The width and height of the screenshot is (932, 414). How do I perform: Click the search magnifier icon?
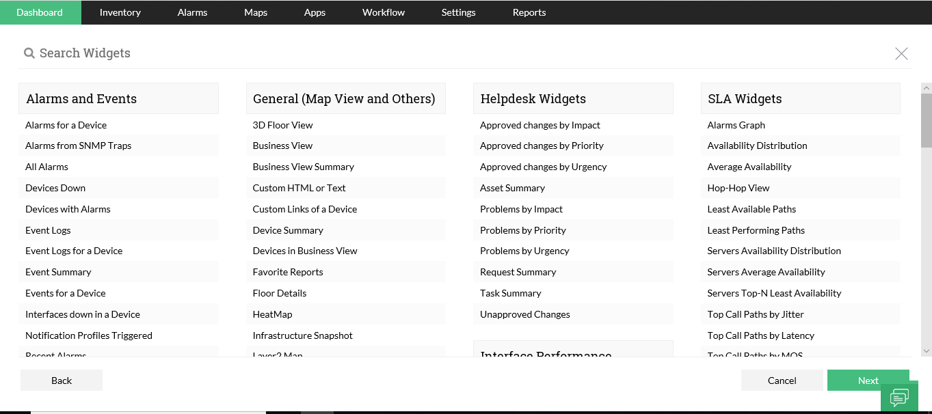29,53
